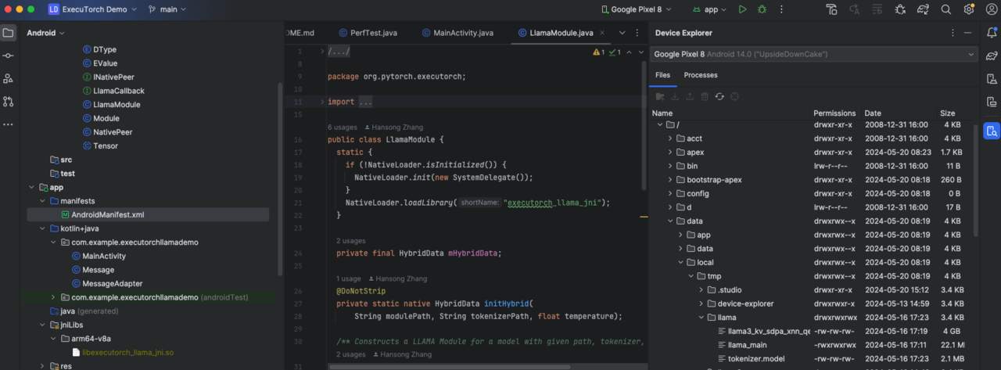Collapse the app module in project tree
The height and width of the screenshot is (370, 1001).
32,188
